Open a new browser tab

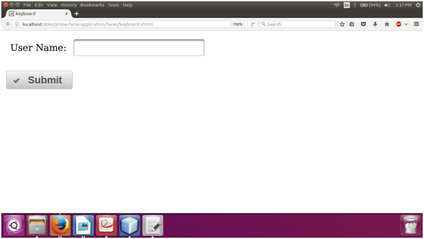pos(77,14)
